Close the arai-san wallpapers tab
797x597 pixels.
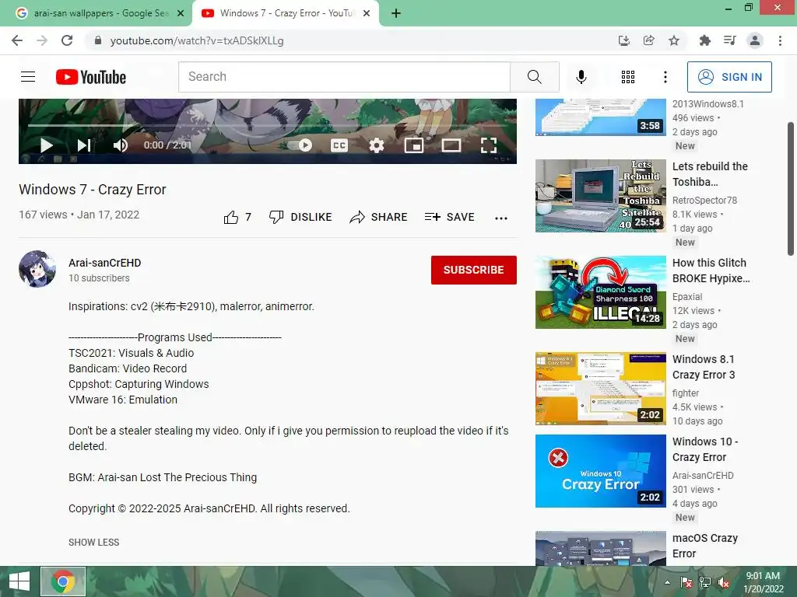(181, 13)
